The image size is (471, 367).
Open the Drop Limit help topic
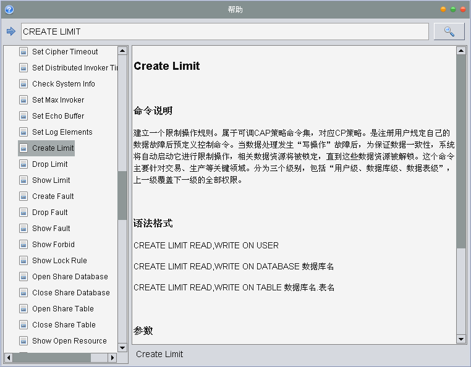(x=50, y=164)
